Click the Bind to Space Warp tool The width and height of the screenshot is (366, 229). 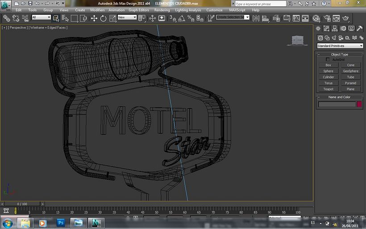25,18
